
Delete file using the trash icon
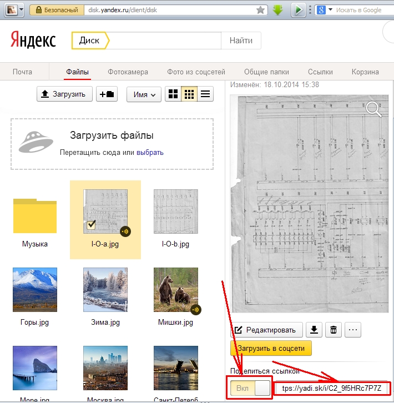(x=333, y=330)
